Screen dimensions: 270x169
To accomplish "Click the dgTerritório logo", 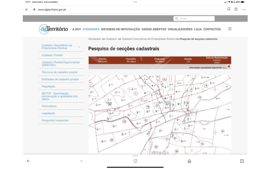I will pyautogui.click(x=53, y=29).
